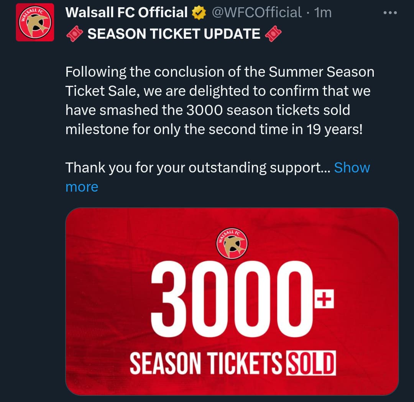Visit the @WFCOfficial handle link
414x402 pixels.
tap(256, 12)
